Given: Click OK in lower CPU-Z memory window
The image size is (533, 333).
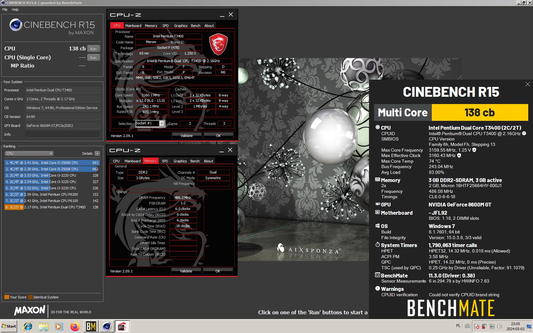Looking at the screenshot, I should pyautogui.click(x=218, y=271).
